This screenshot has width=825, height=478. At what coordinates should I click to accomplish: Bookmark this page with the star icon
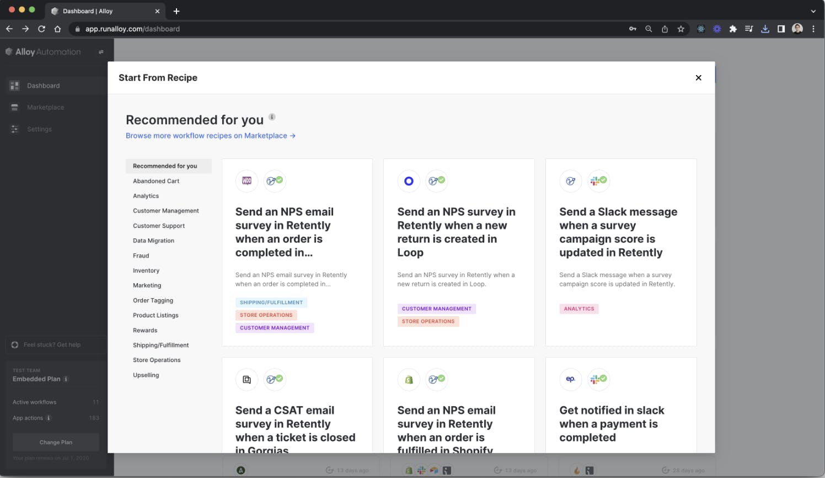tap(681, 29)
